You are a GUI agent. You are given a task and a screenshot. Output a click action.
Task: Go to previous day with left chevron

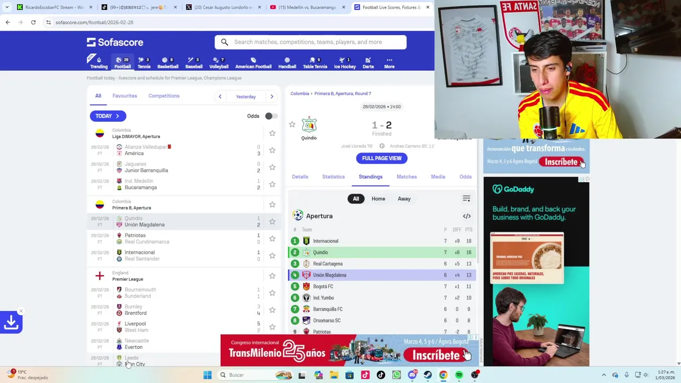click(x=220, y=97)
